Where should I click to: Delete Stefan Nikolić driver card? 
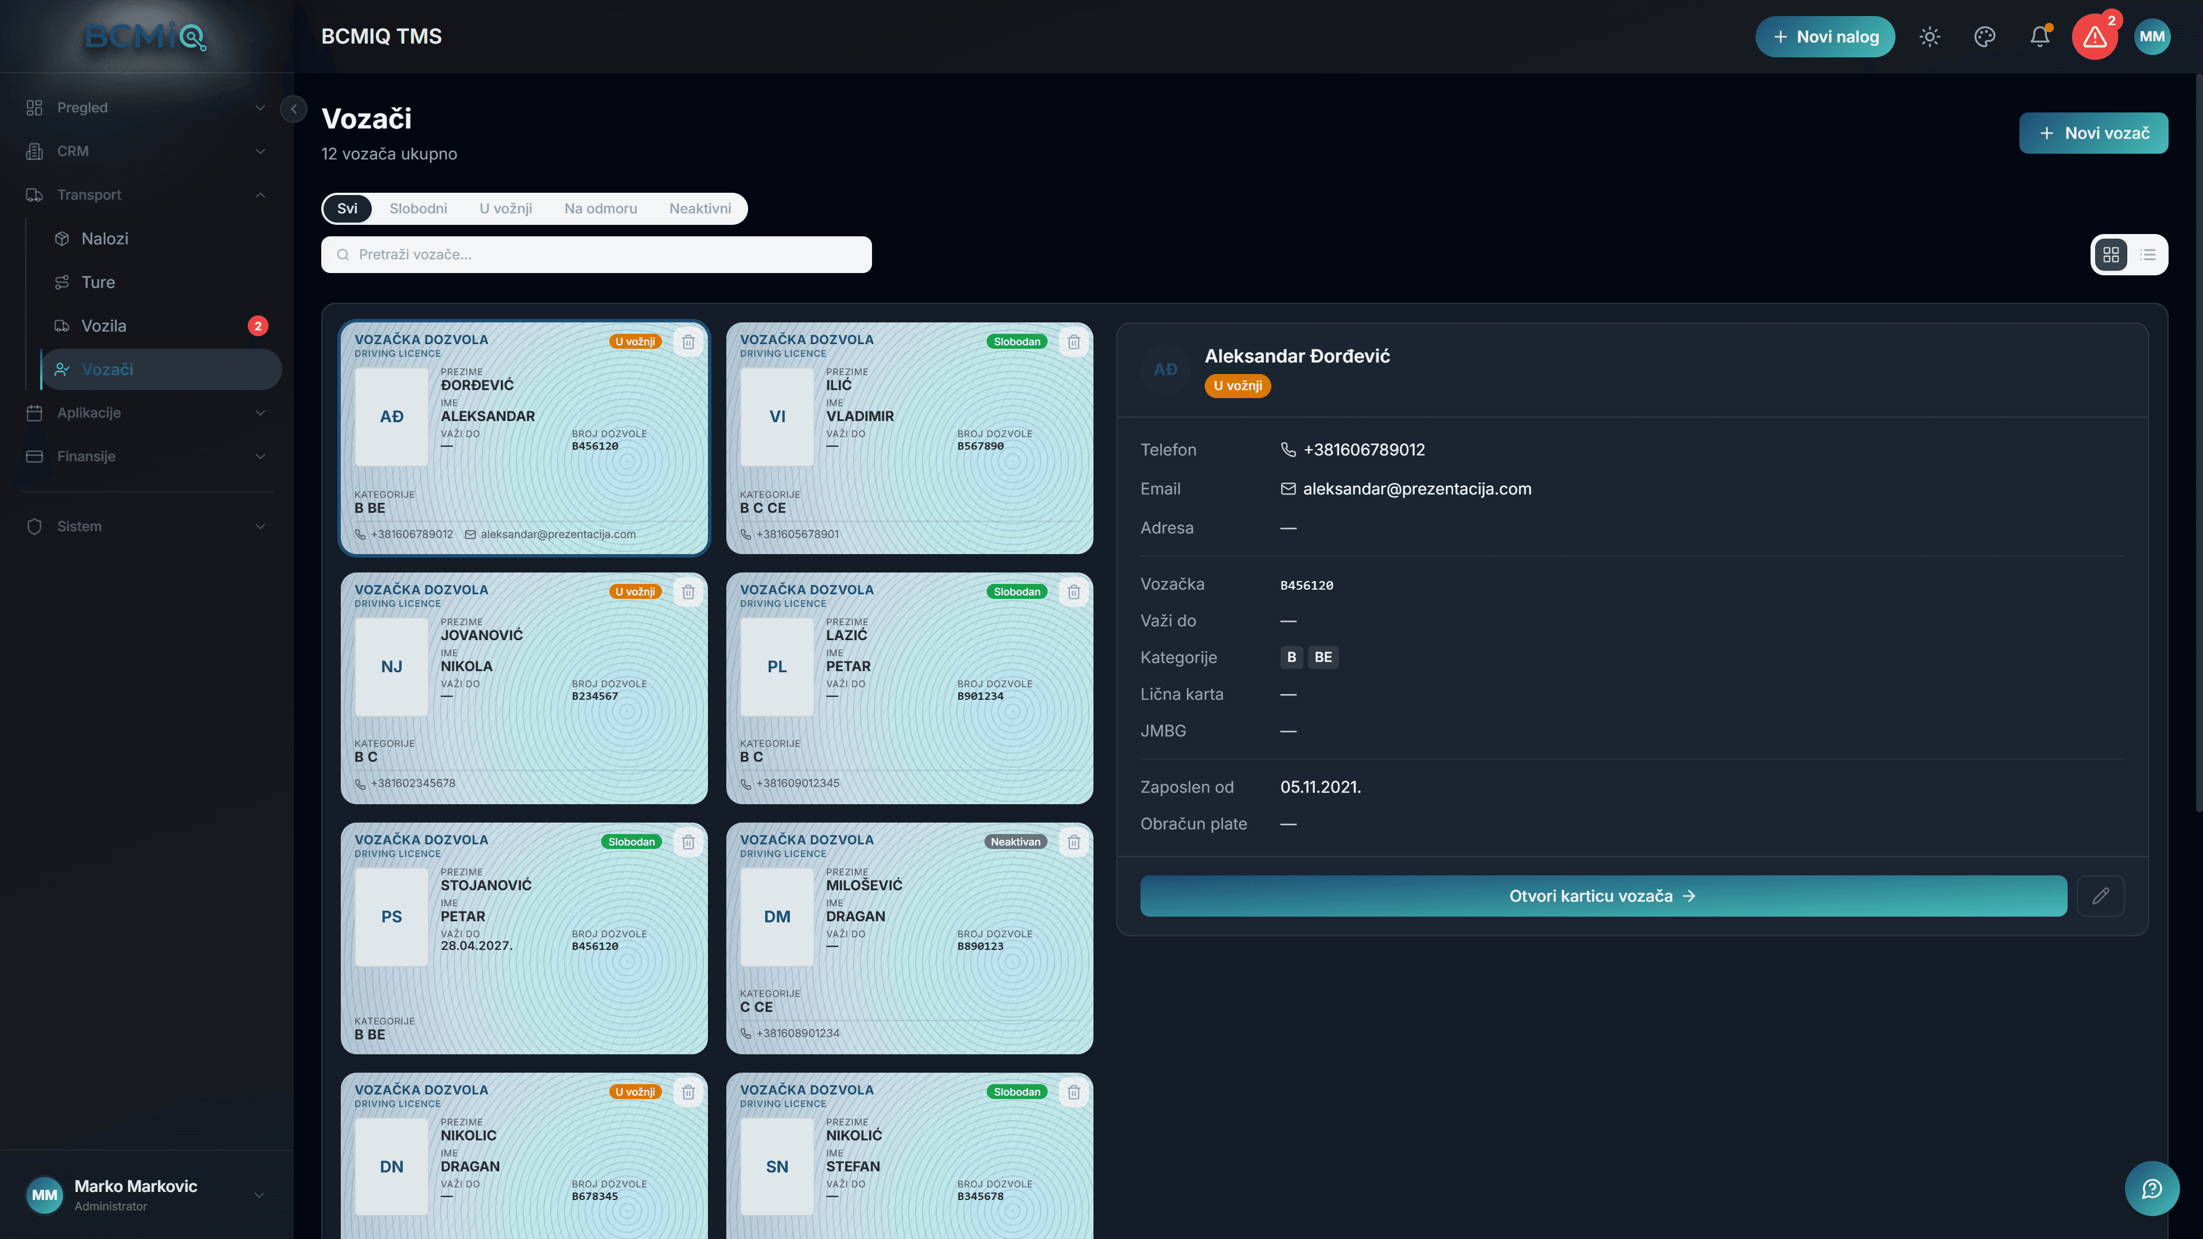click(1074, 1092)
